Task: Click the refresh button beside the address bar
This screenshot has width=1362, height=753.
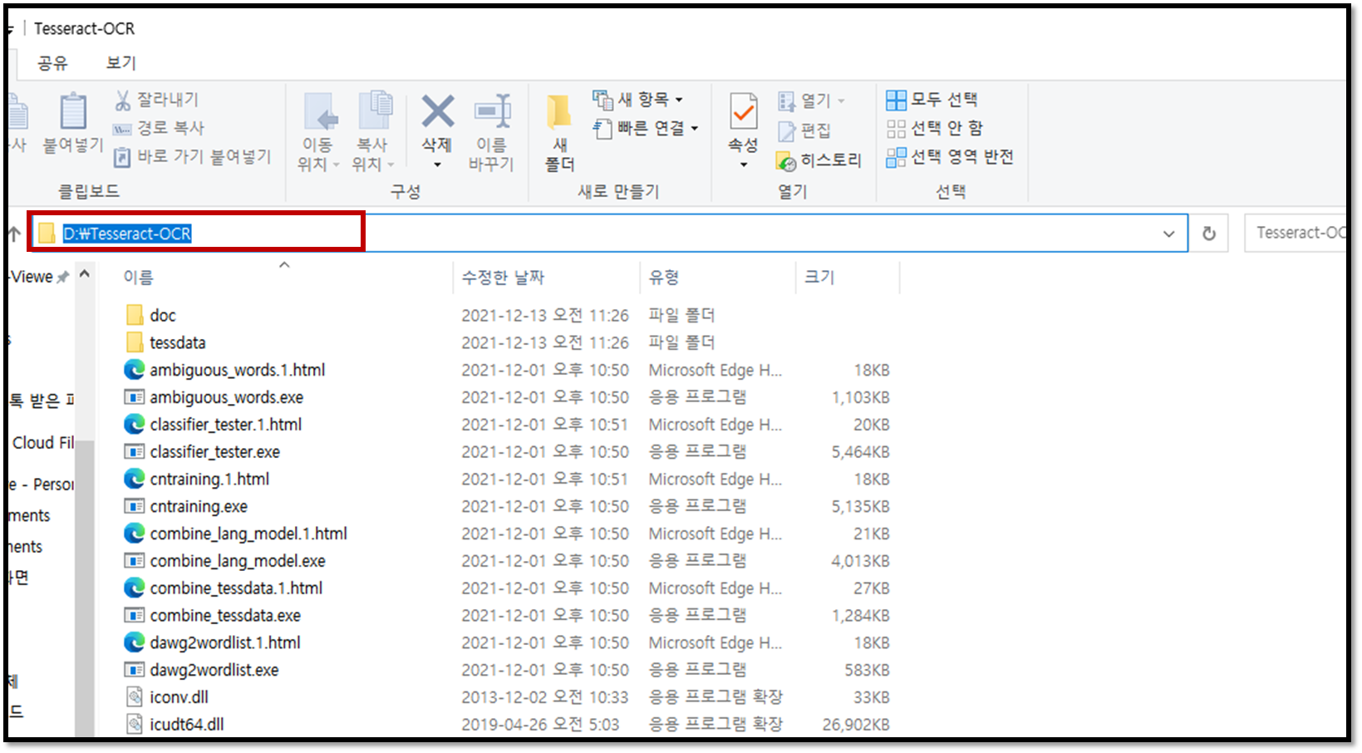Action: [x=1209, y=234]
